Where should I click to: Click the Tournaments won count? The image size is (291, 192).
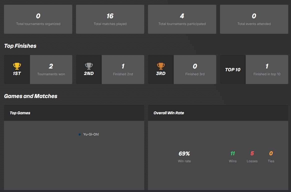[51, 66]
